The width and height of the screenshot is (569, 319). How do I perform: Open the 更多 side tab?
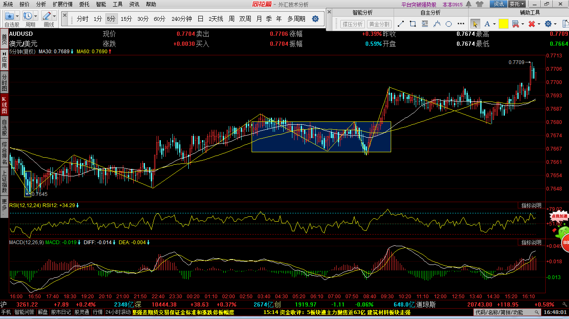point(4,206)
